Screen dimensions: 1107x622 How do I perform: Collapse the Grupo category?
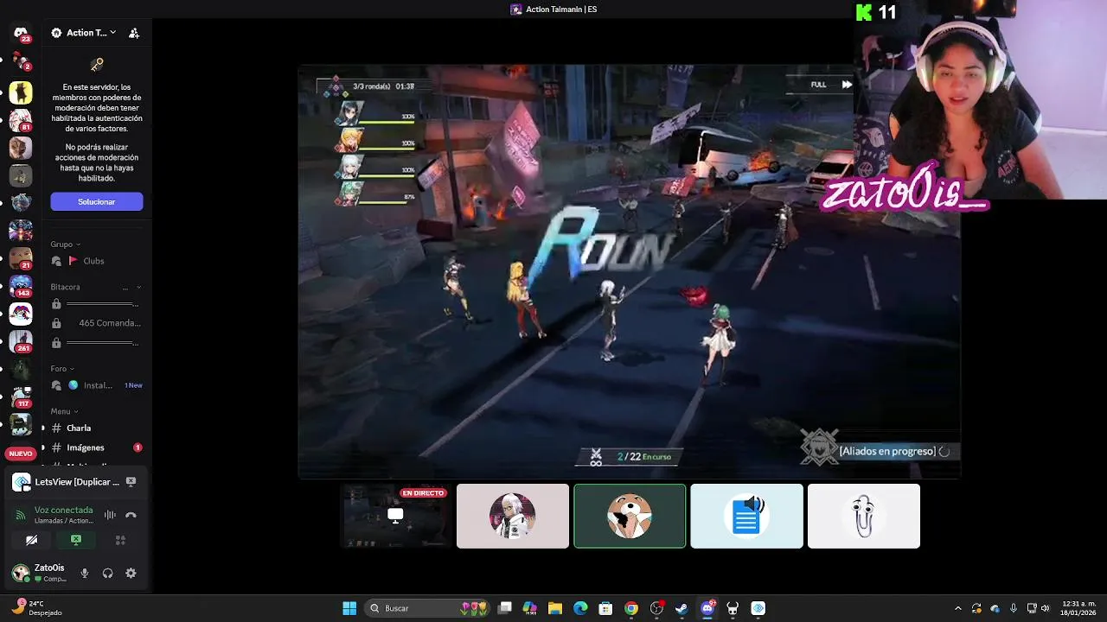point(66,244)
